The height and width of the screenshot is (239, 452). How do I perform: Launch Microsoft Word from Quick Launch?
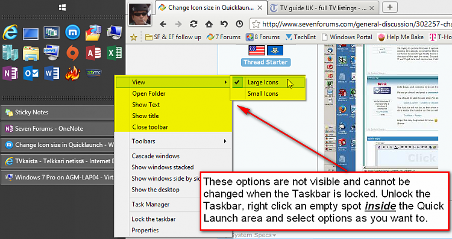(x=52, y=73)
